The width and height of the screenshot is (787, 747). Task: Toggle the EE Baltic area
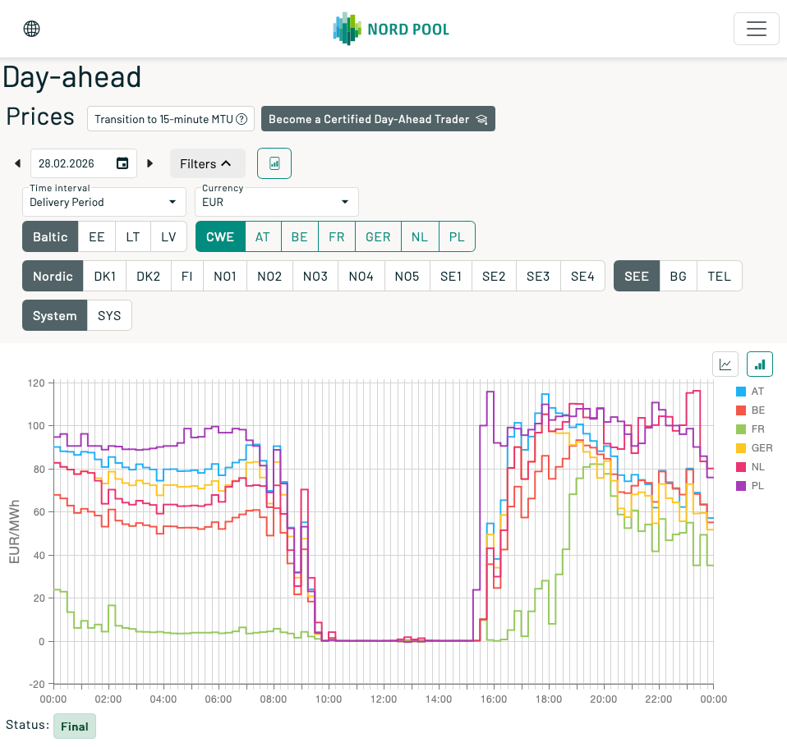tap(97, 236)
